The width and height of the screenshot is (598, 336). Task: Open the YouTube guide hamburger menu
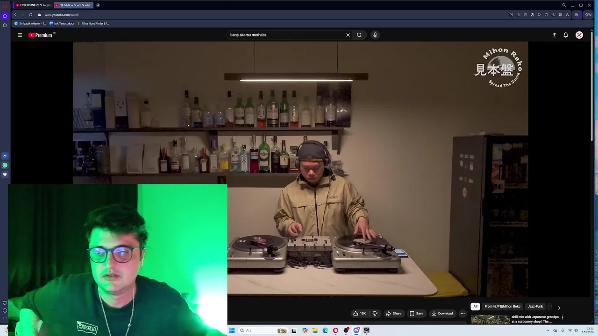point(20,35)
